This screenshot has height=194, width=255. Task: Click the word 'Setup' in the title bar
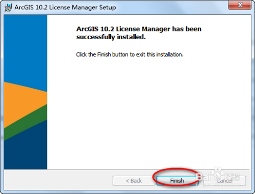[x=108, y=8]
